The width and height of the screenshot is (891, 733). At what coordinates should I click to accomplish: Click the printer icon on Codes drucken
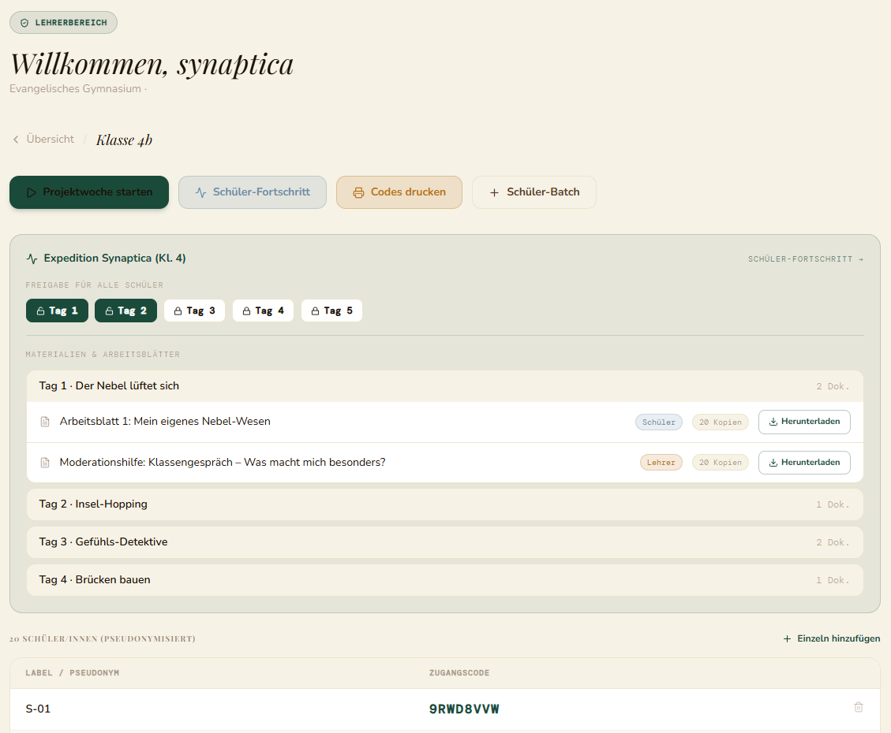358,192
